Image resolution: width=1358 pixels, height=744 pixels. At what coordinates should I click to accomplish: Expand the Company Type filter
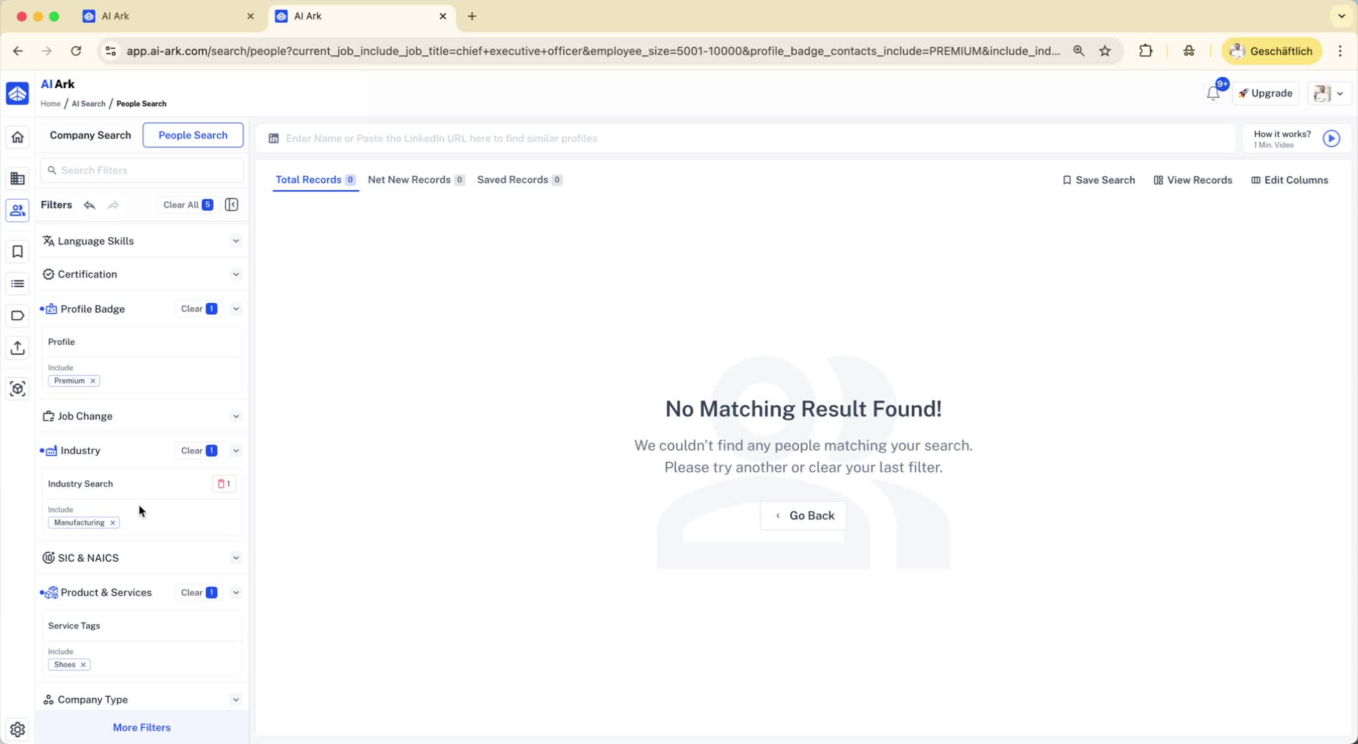click(236, 700)
